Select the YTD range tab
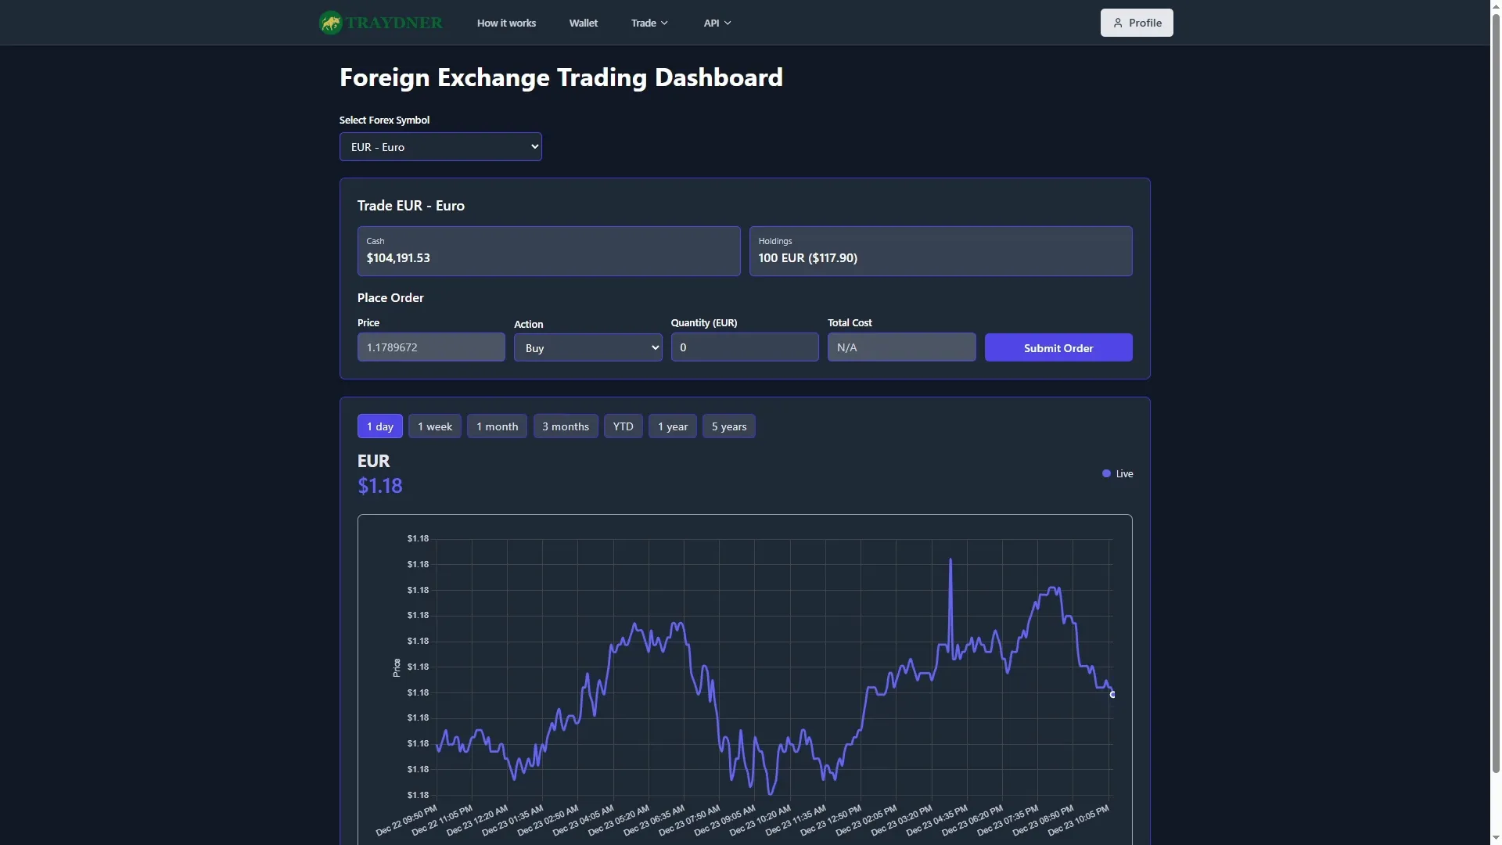The image size is (1502, 845). (x=623, y=426)
